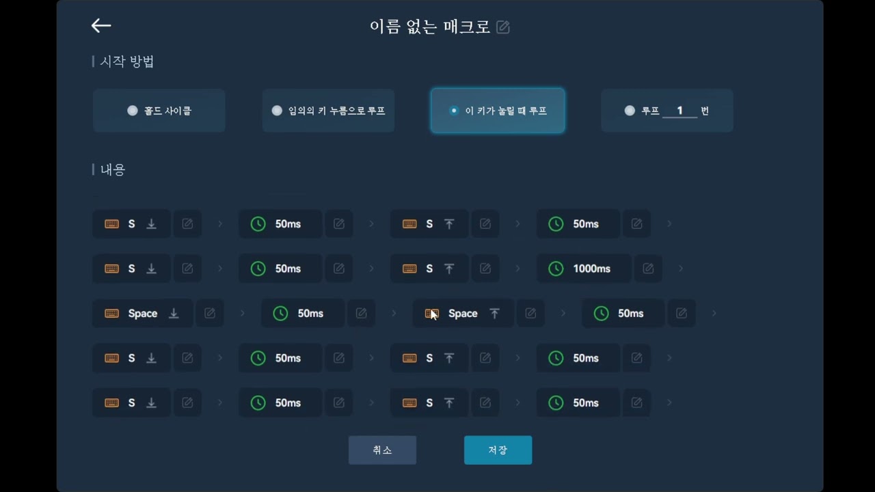This screenshot has height=492, width=875.
Task: Edit the 1000ms delay step
Action: pyautogui.click(x=648, y=269)
